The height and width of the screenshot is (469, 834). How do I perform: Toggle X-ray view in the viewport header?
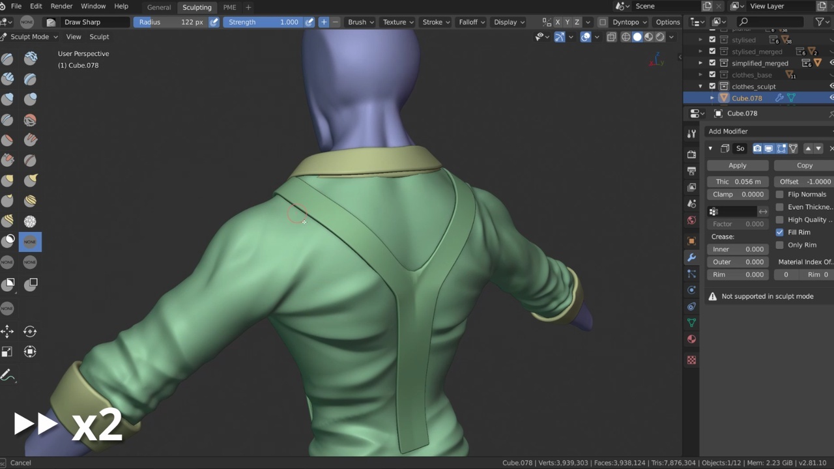tap(611, 37)
